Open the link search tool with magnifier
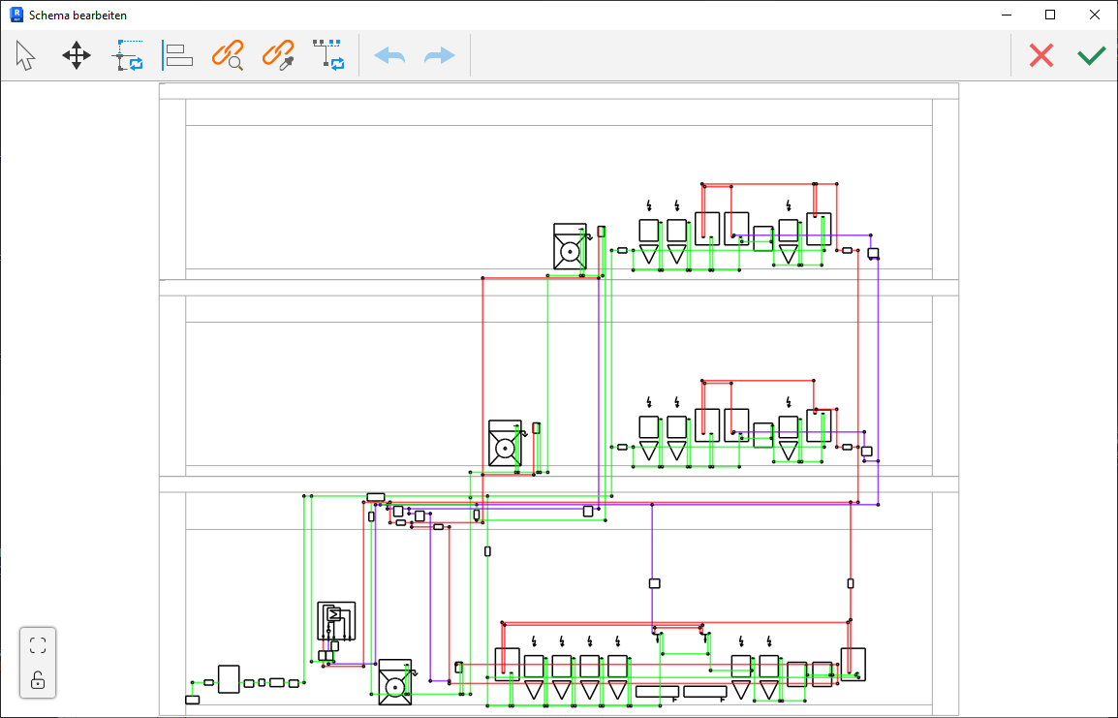This screenshot has width=1118, height=718. click(228, 55)
